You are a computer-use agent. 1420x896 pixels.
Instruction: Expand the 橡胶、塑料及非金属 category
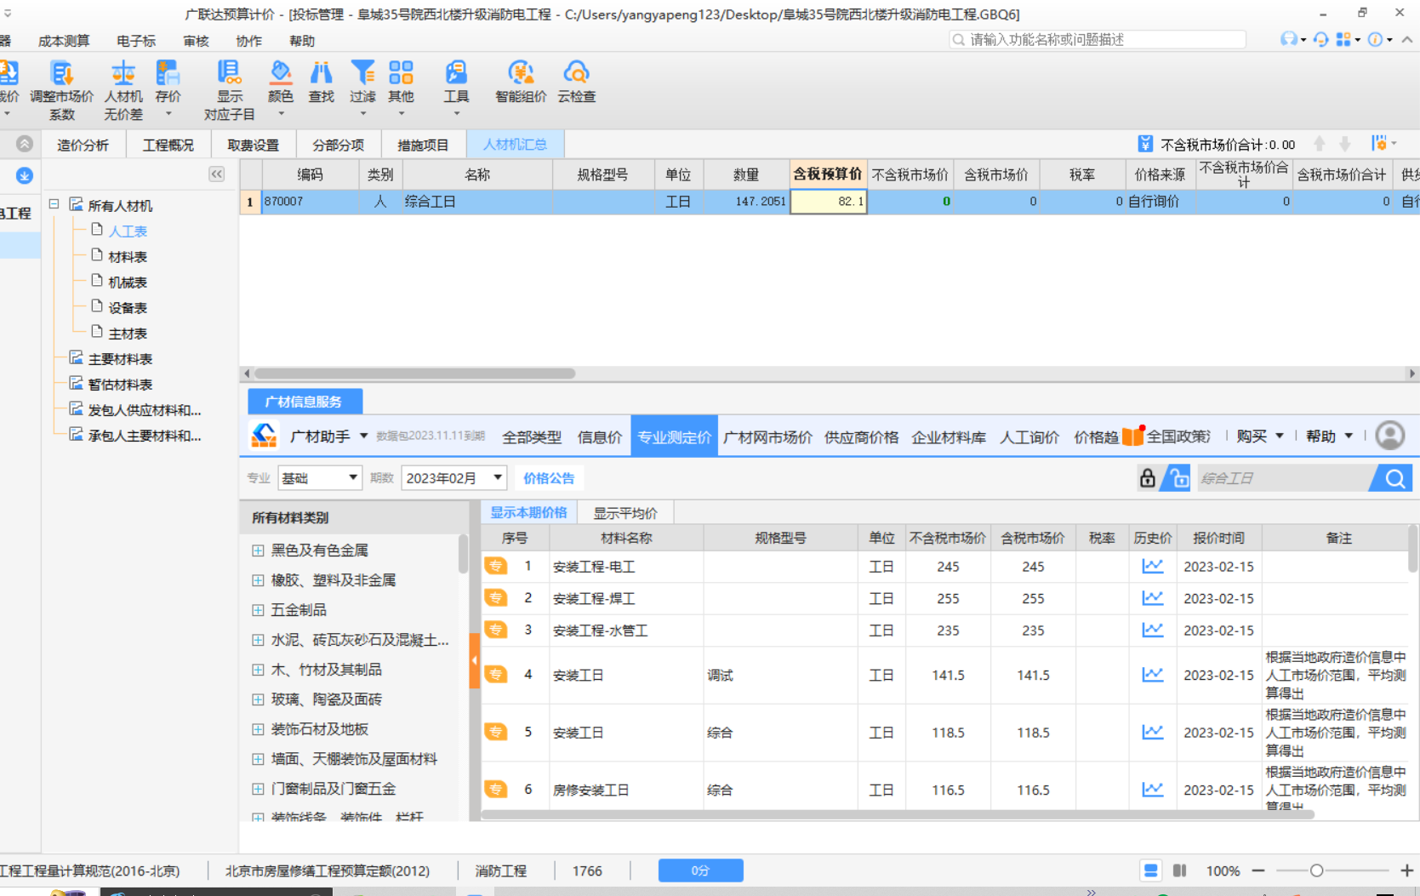[x=258, y=580]
